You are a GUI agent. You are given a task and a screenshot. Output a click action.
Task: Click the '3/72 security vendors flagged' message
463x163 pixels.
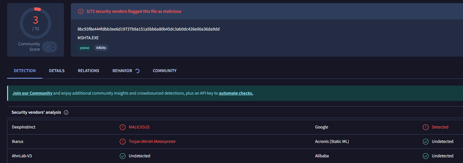click(x=134, y=11)
